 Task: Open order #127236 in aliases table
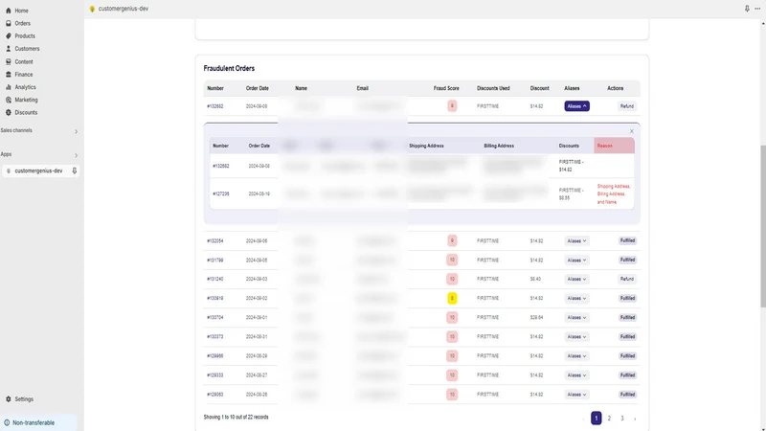(221, 194)
